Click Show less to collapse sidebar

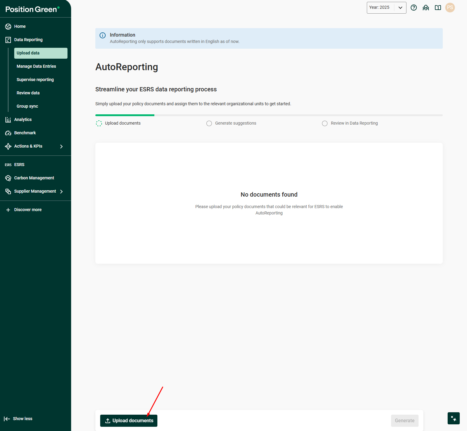[x=23, y=419]
